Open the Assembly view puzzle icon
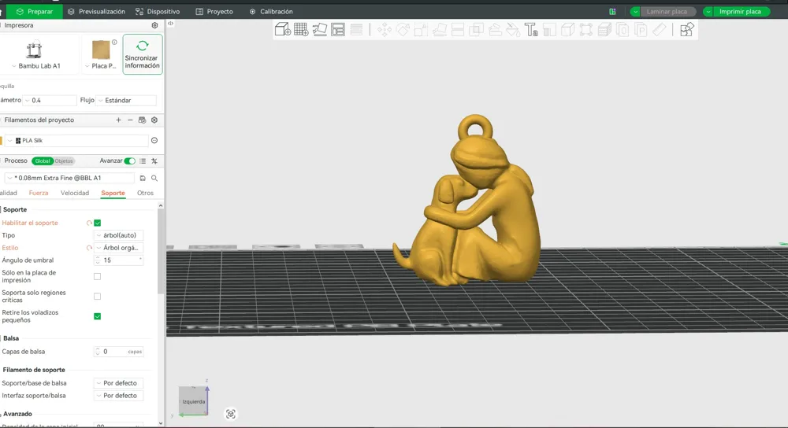The width and height of the screenshot is (788, 428). click(x=687, y=30)
